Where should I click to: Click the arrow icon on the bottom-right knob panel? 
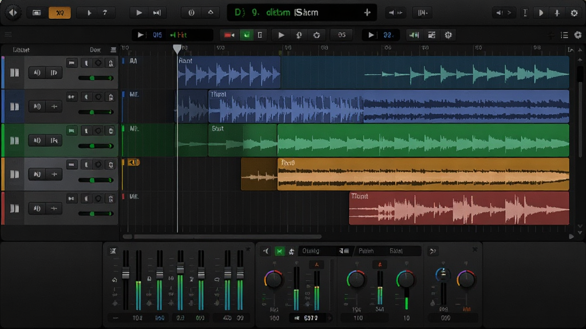click(x=433, y=251)
